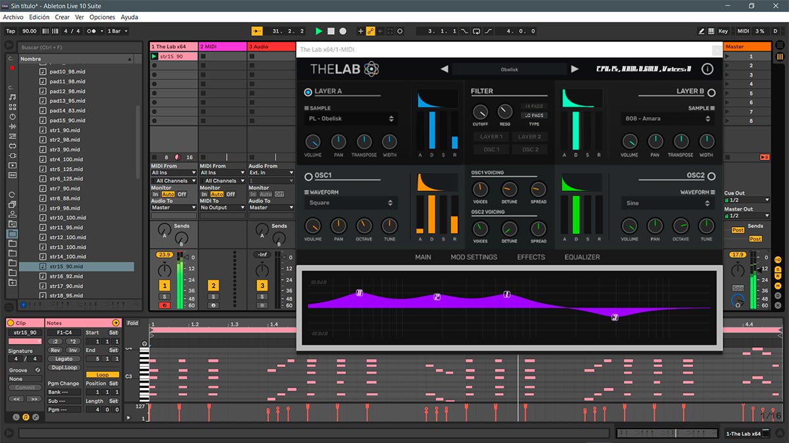Switch to the EFFECTS tab
This screenshot has height=443, width=789.
pos(531,257)
